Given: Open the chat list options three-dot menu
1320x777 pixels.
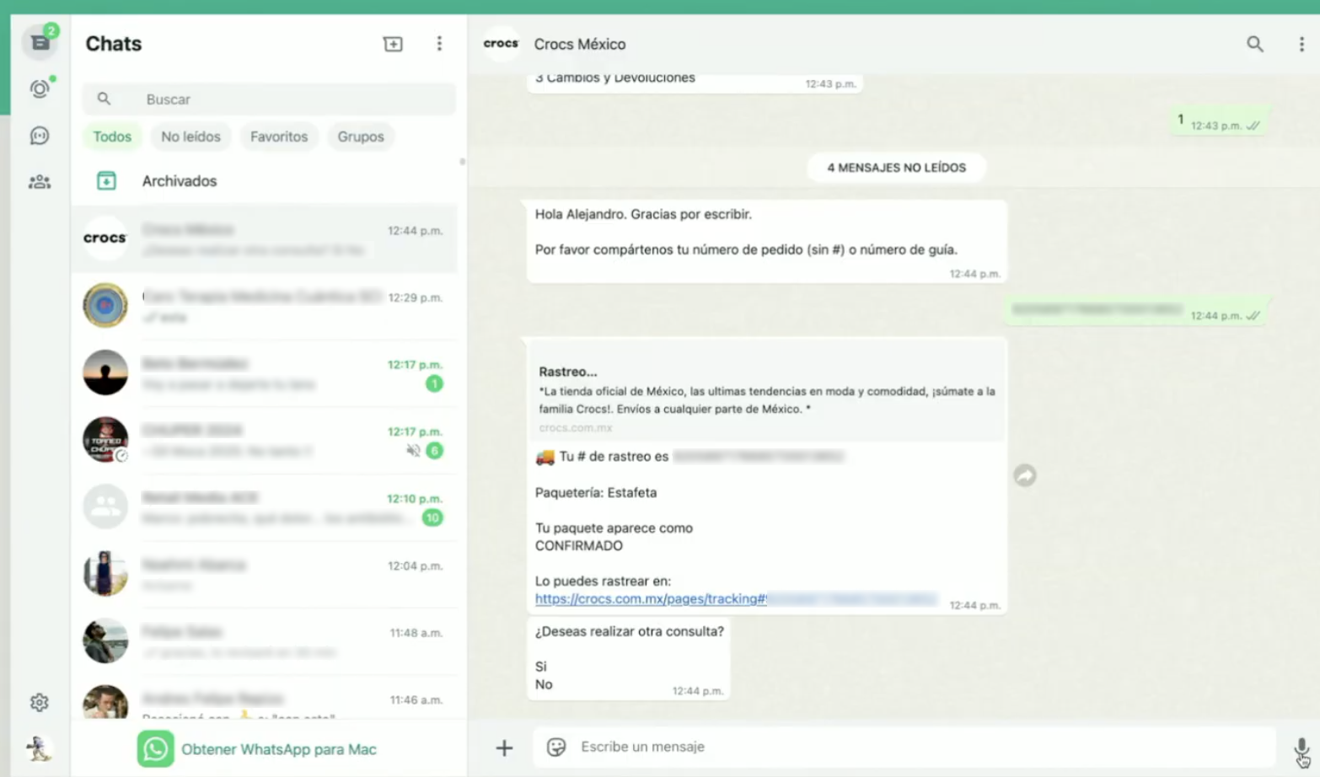Looking at the screenshot, I should 439,44.
